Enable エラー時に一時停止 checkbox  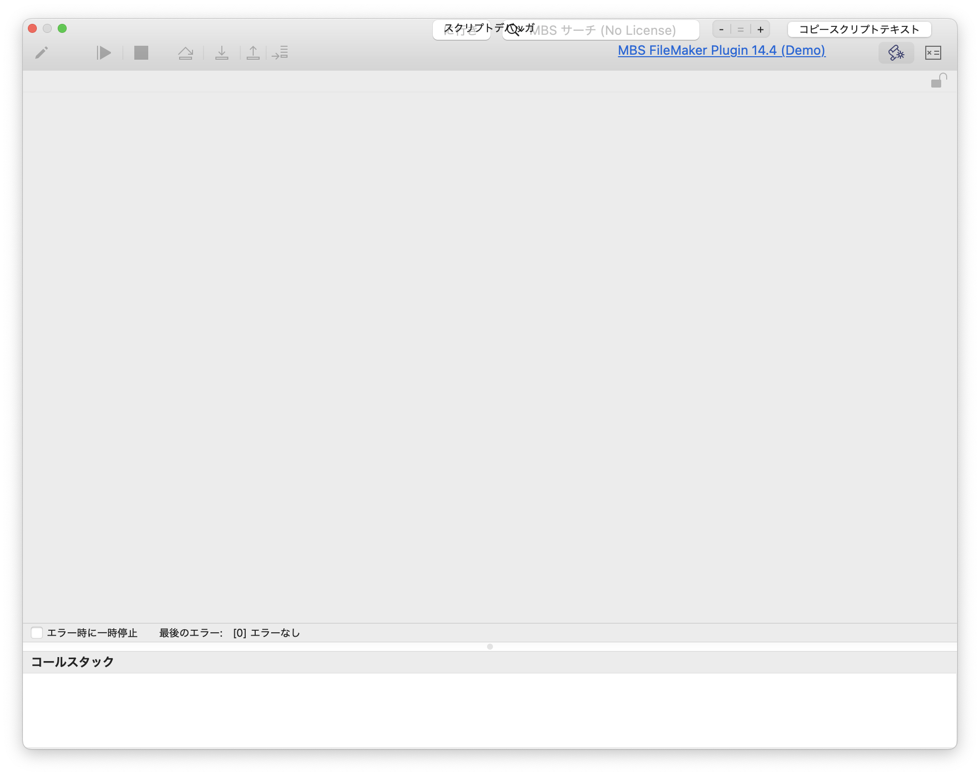[x=37, y=633]
